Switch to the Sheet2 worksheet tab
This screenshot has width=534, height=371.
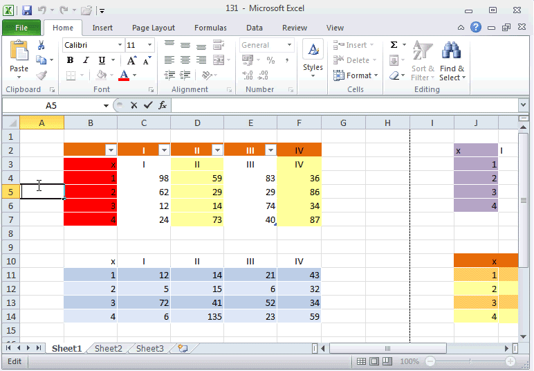tap(108, 349)
